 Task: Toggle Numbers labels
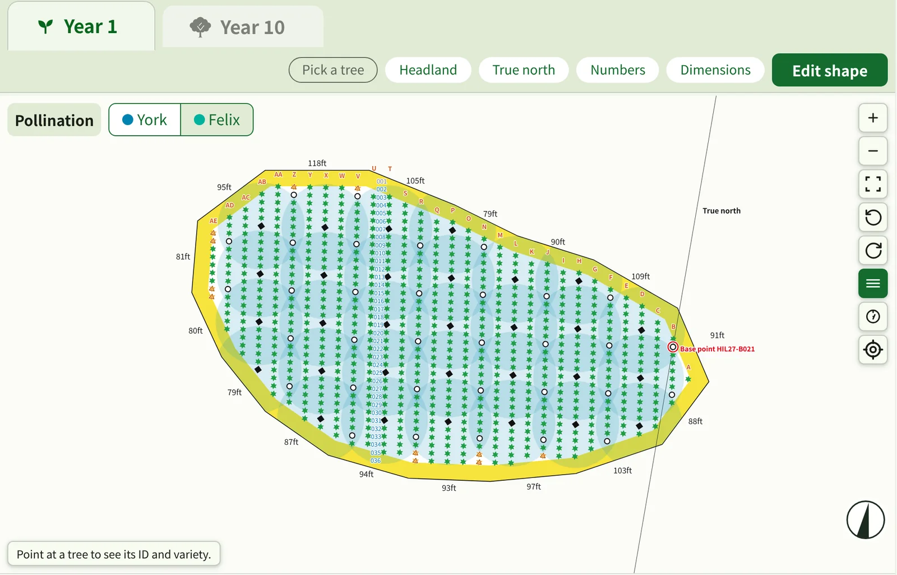coord(618,70)
